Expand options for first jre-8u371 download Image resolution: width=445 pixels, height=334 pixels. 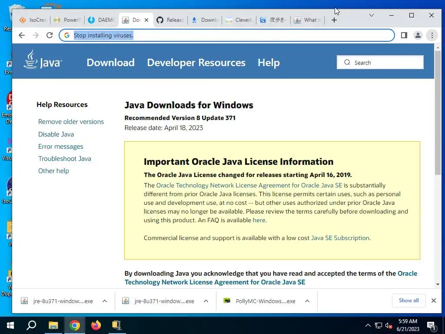click(105, 301)
